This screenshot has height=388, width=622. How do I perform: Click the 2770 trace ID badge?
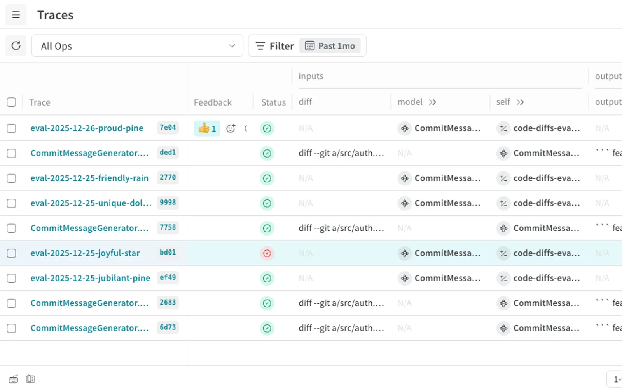[x=168, y=178]
